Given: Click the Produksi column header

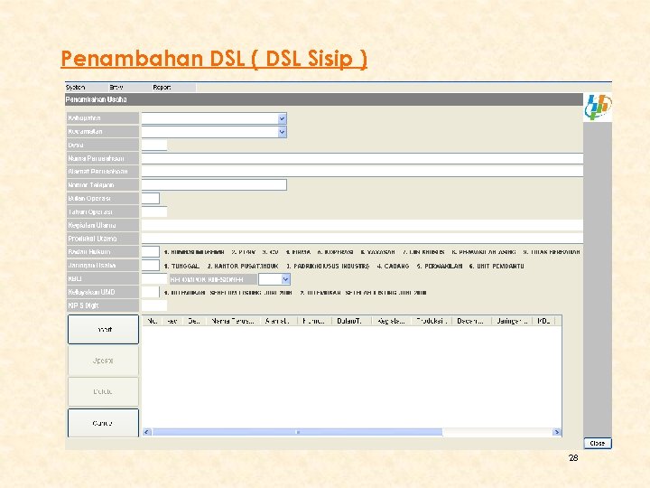Looking at the screenshot, I should tap(432, 321).
